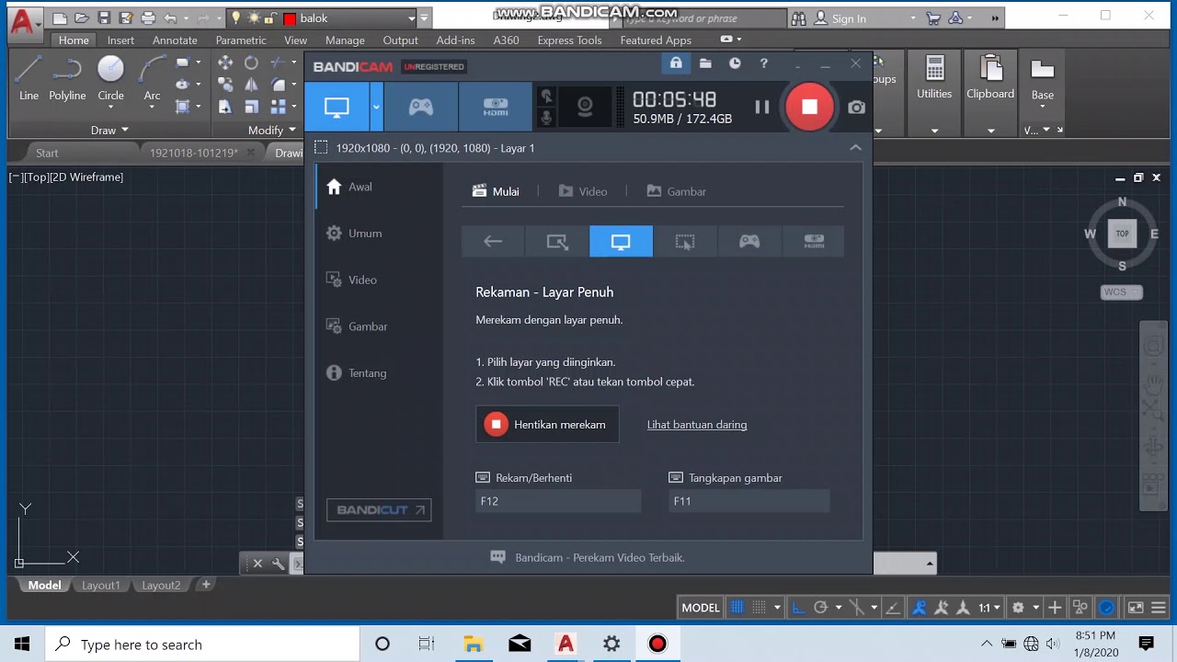This screenshot has height=662, width=1177.
Task: Toggle drawing grid display in status bar
Action: tap(737, 607)
